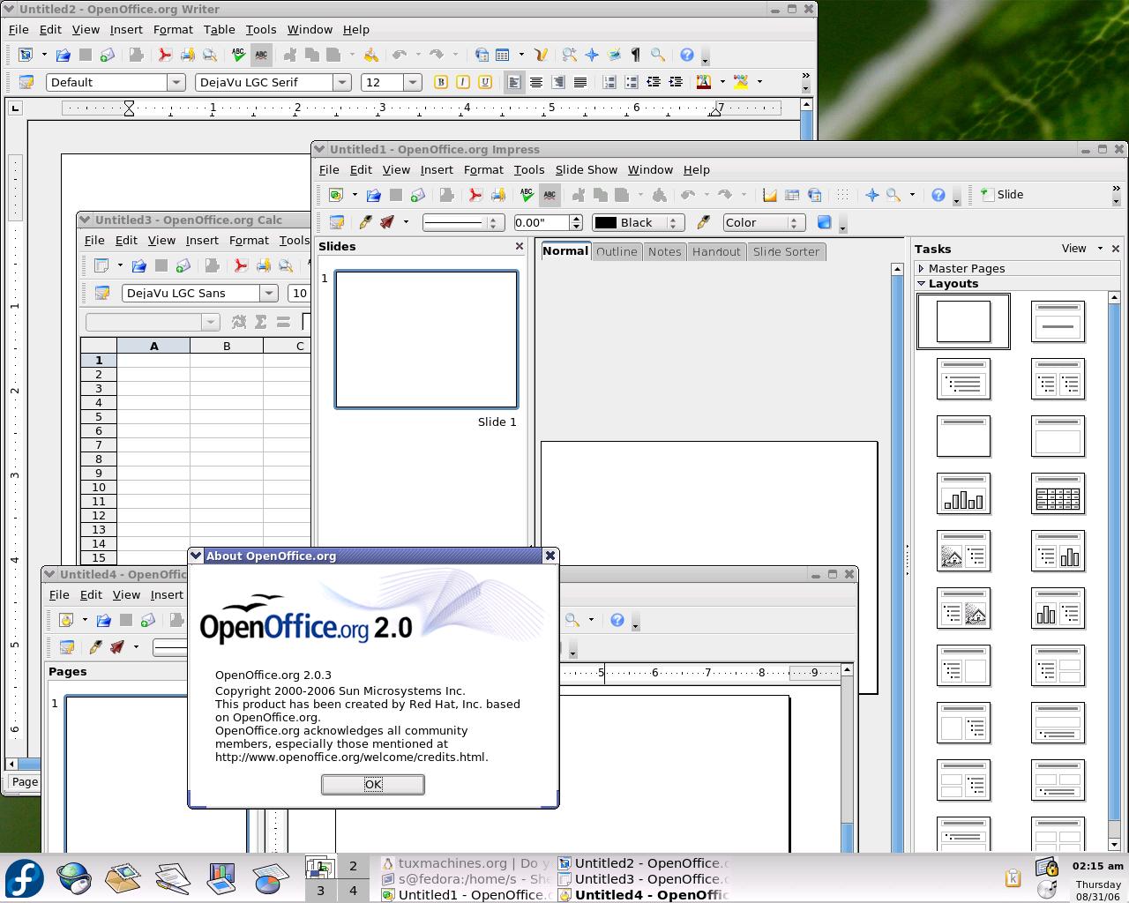This screenshot has width=1129, height=903.
Task: Click OK in About OpenOffice.org dialog
Action: click(373, 784)
